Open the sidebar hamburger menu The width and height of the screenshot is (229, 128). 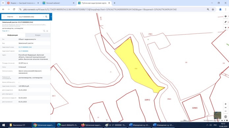[x=4, y=17]
